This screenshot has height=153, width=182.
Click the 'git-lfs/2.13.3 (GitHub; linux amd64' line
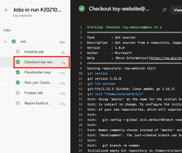coord(131,89)
